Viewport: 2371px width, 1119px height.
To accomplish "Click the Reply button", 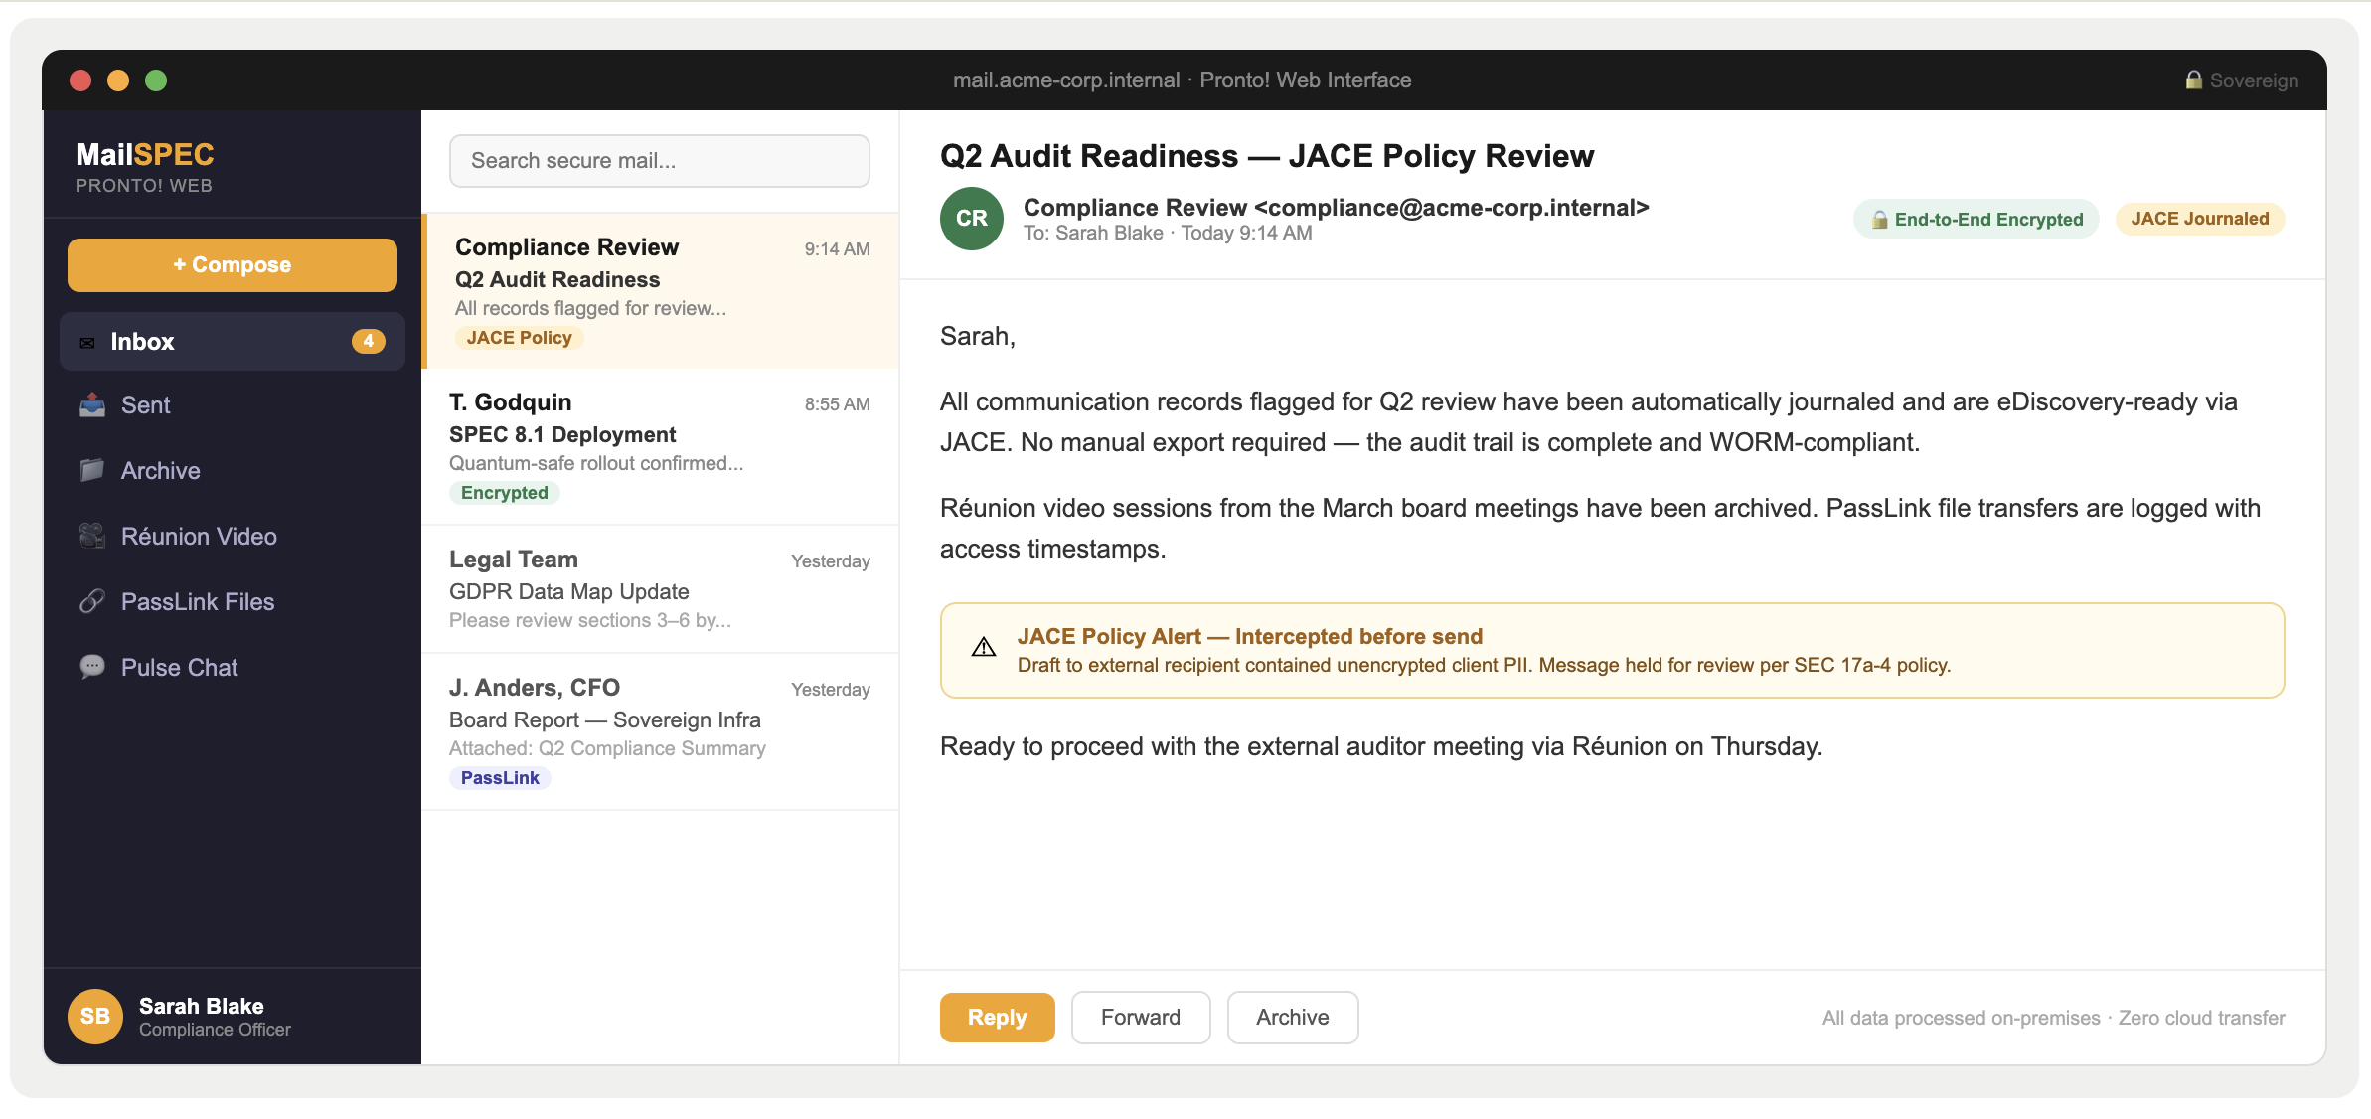I will point(997,1018).
